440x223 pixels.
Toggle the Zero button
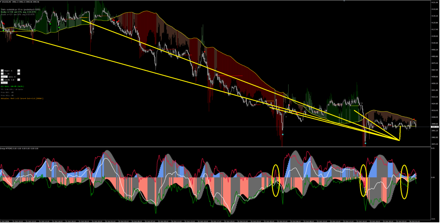tap(4, 77)
